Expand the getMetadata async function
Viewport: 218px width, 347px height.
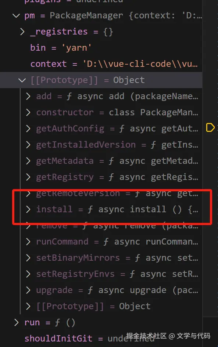[x=28, y=161]
